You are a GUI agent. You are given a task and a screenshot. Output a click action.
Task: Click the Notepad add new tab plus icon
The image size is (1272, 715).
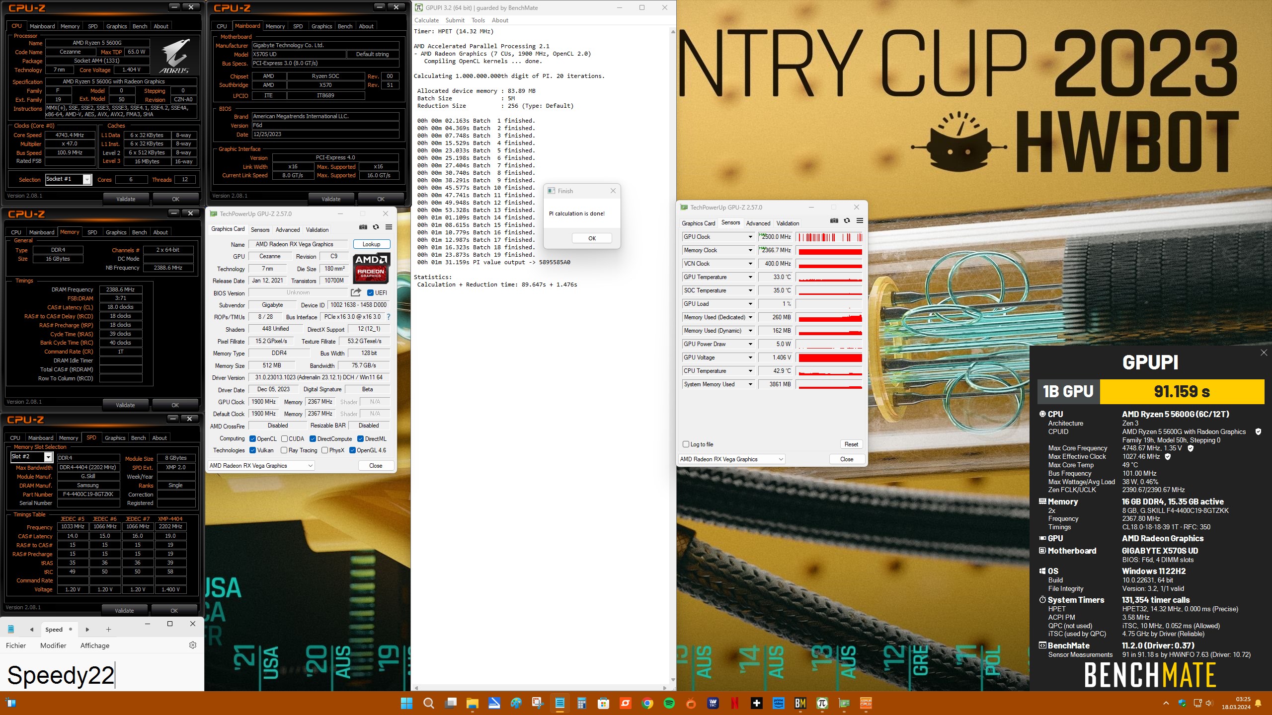pos(108,630)
